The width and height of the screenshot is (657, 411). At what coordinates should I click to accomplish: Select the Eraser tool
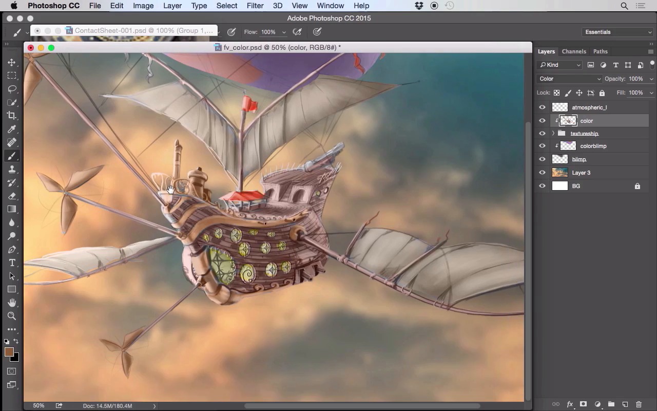coord(12,196)
